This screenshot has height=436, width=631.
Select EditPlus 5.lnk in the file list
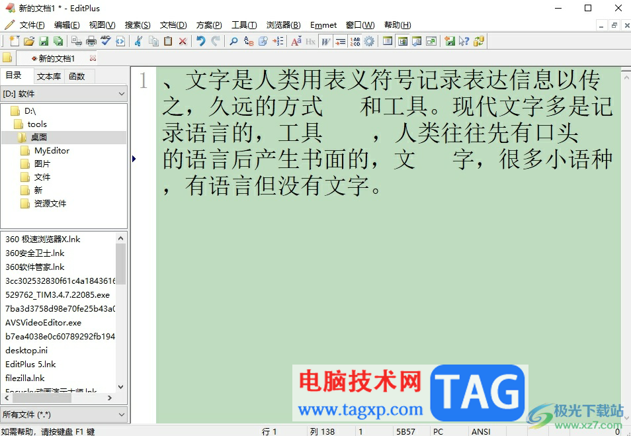[x=30, y=364]
